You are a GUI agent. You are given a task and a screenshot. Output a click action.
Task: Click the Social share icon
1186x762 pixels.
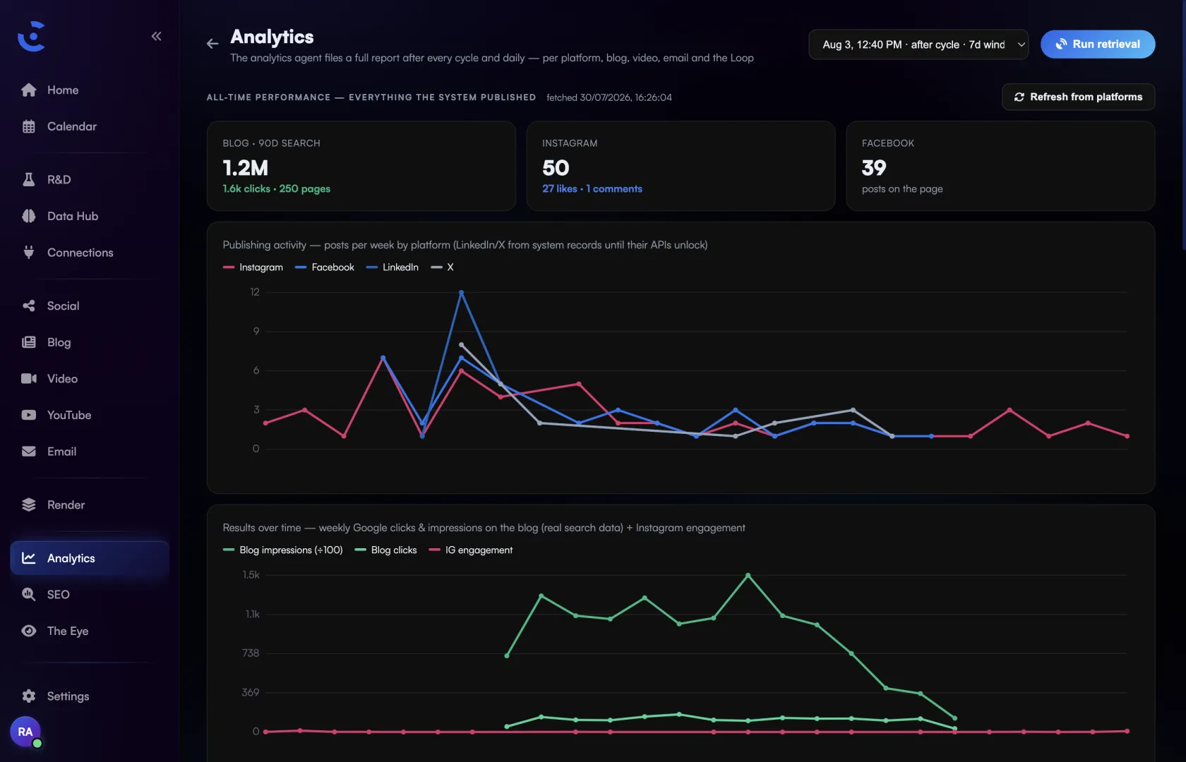(29, 306)
